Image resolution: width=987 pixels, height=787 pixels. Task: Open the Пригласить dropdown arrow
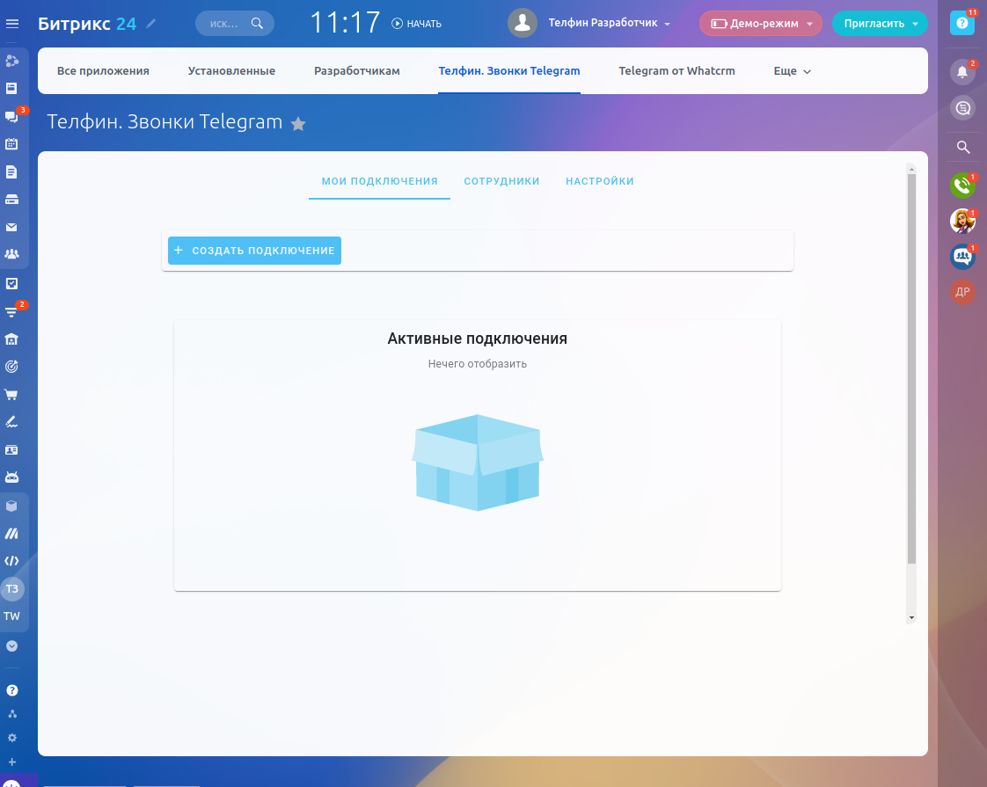[x=915, y=24]
